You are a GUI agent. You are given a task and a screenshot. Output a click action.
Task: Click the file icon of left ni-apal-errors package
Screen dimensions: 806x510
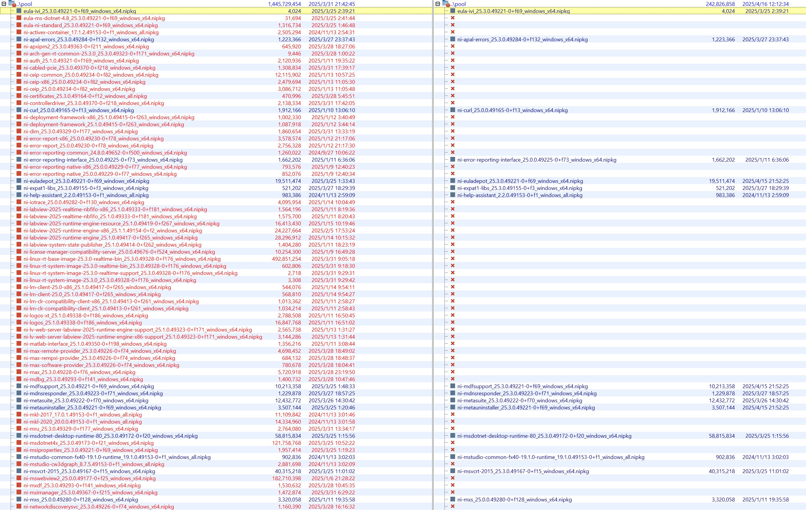coord(19,39)
